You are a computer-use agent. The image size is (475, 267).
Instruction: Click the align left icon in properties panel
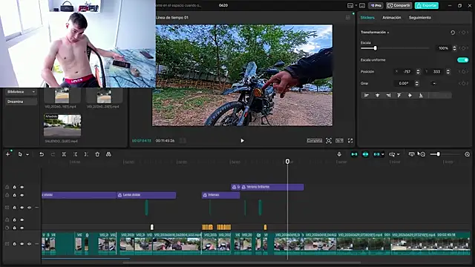point(367,96)
